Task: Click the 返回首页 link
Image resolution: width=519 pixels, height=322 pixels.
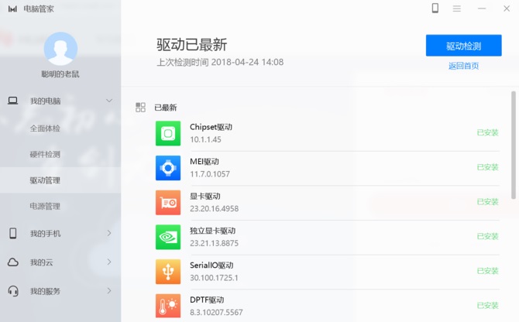Action: click(x=463, y=66)
